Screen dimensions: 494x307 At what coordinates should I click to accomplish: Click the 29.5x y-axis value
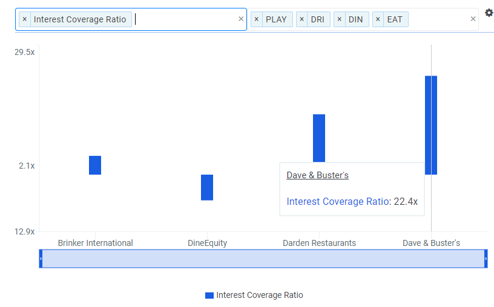25,52
